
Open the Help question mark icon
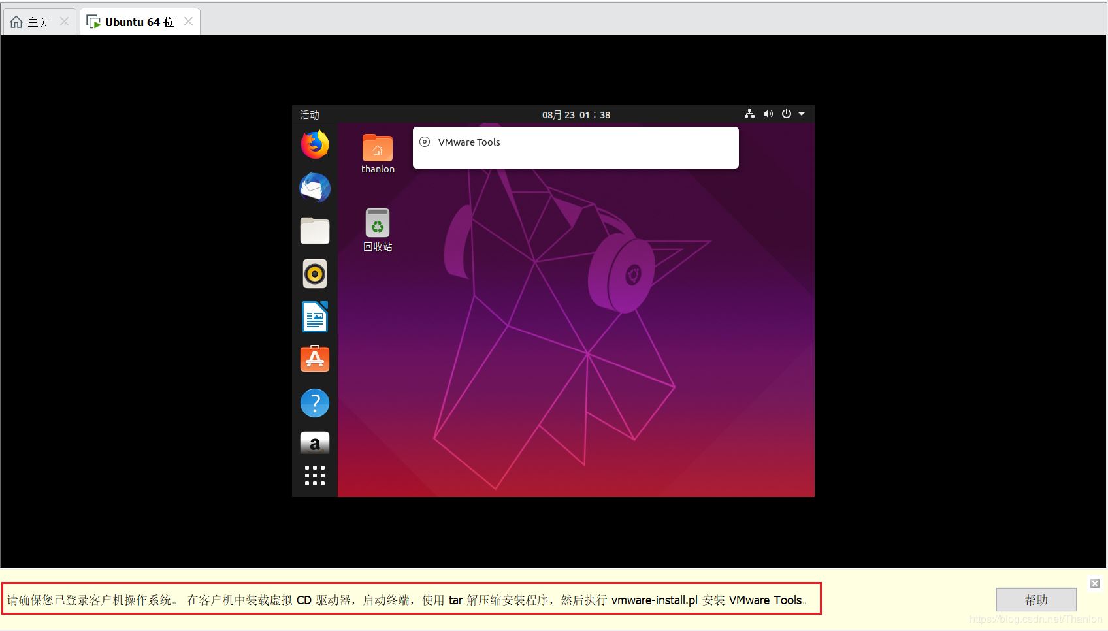point(315,403)
